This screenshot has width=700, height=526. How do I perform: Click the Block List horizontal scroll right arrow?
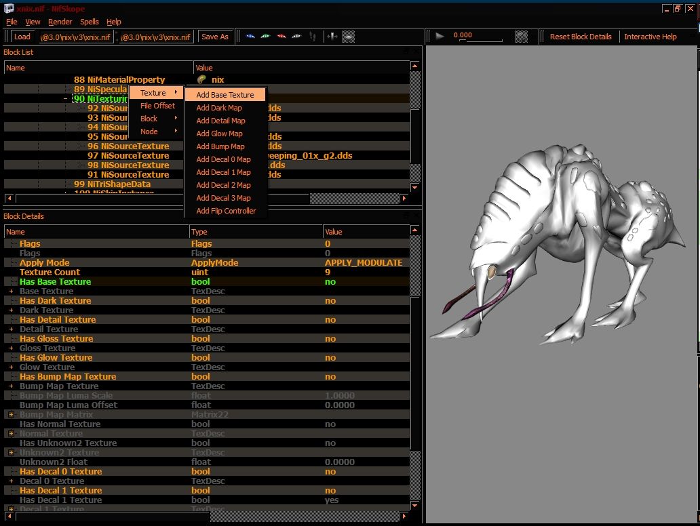(x=404, y=198)
